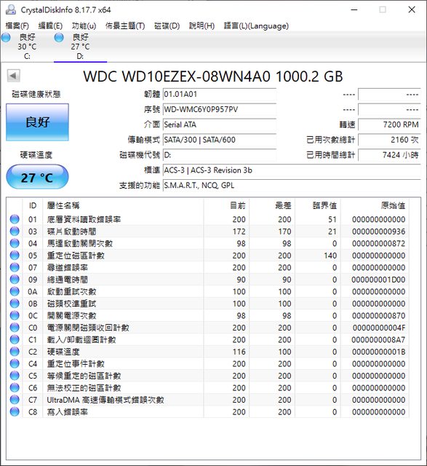Viewport: 427px width, 466px height.
Task: Click the transfer mode field SATA/300 | SATA/600
Action: (x=220, y=140)
